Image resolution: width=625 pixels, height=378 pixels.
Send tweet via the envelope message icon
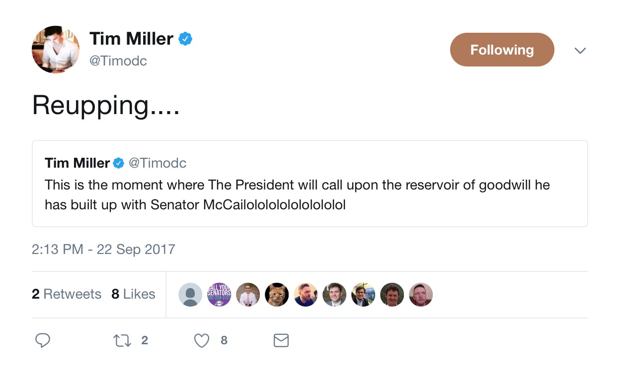(x=281, y=340)
